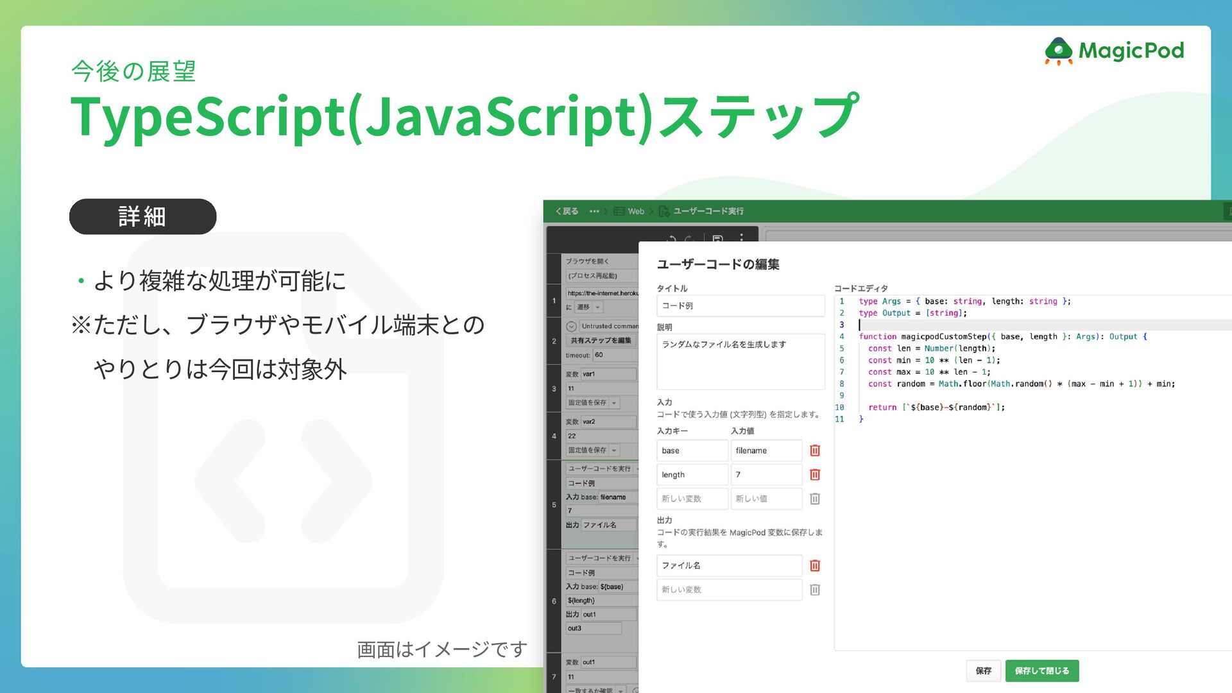Expand the Untrusted command step chevron
The image size is (1232, 693).
pyautogui.click(x=571, y=327)
